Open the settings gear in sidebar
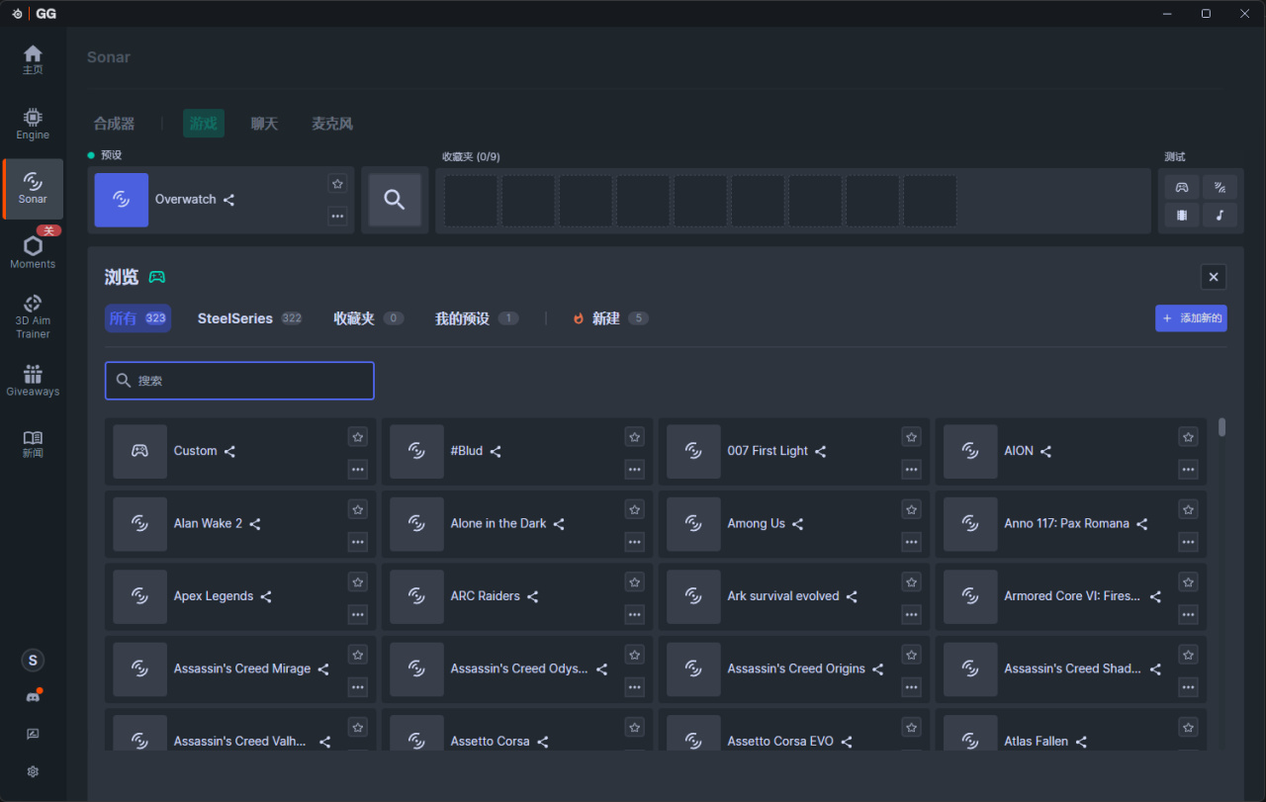The width and height of the screenshot is (1266, 802). coord(33,771)
